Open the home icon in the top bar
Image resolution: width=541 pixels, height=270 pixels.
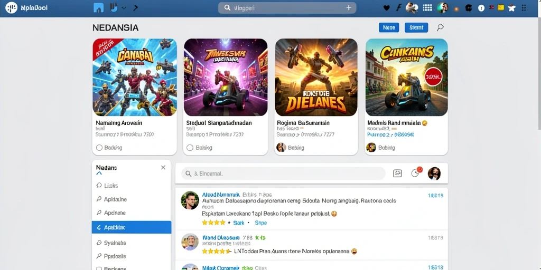pos(98,7)
